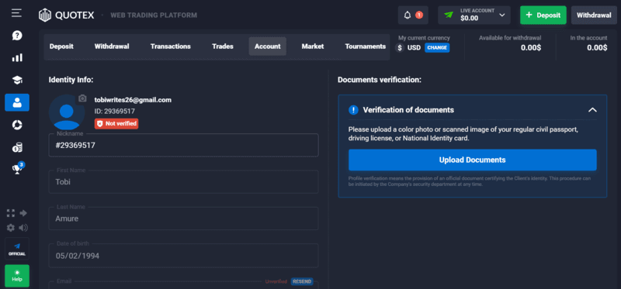
Task: Click the Available for withdrawal amount
Action: click(531, 48)
